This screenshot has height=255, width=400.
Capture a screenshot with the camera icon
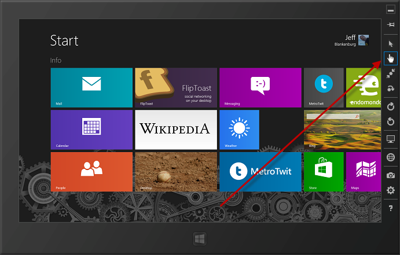tap(391, 174)
